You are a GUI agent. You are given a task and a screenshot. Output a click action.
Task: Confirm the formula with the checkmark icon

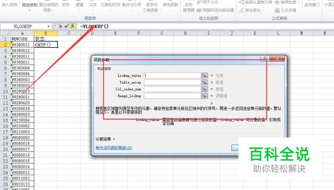67,26
